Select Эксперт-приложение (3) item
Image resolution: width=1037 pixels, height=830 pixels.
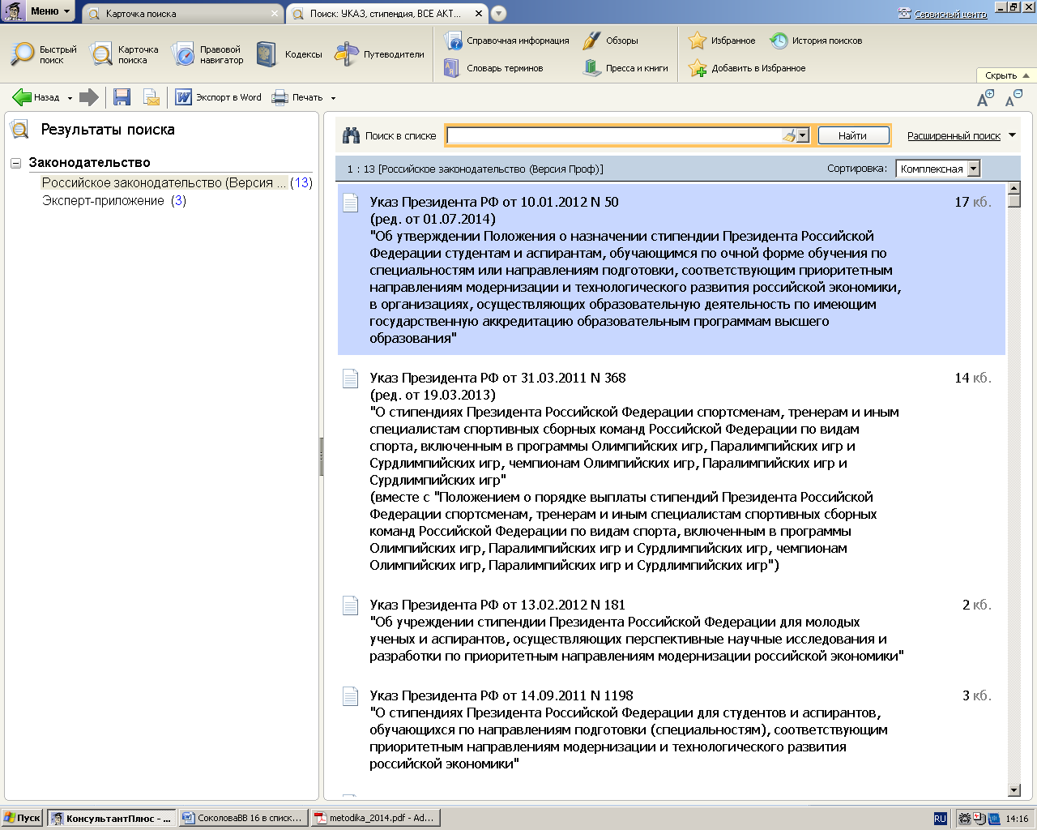pyautogui.click(x=114, y=201)
